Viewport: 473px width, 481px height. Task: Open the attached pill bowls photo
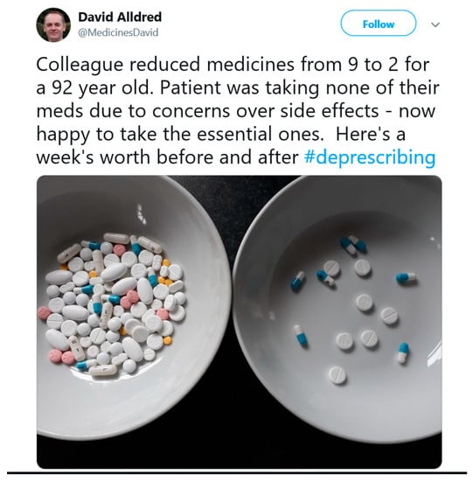[240, 322]
